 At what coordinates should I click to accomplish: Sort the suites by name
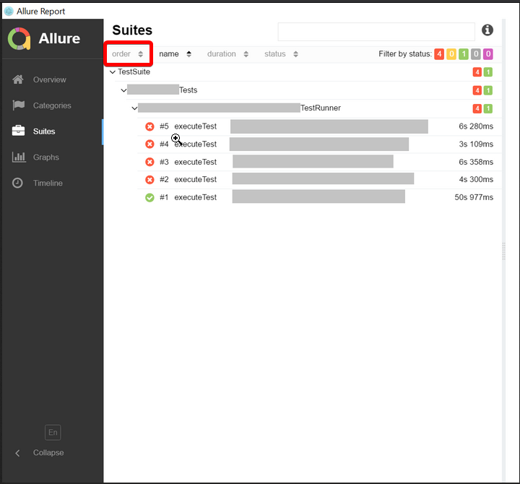(x=175, y=53)
